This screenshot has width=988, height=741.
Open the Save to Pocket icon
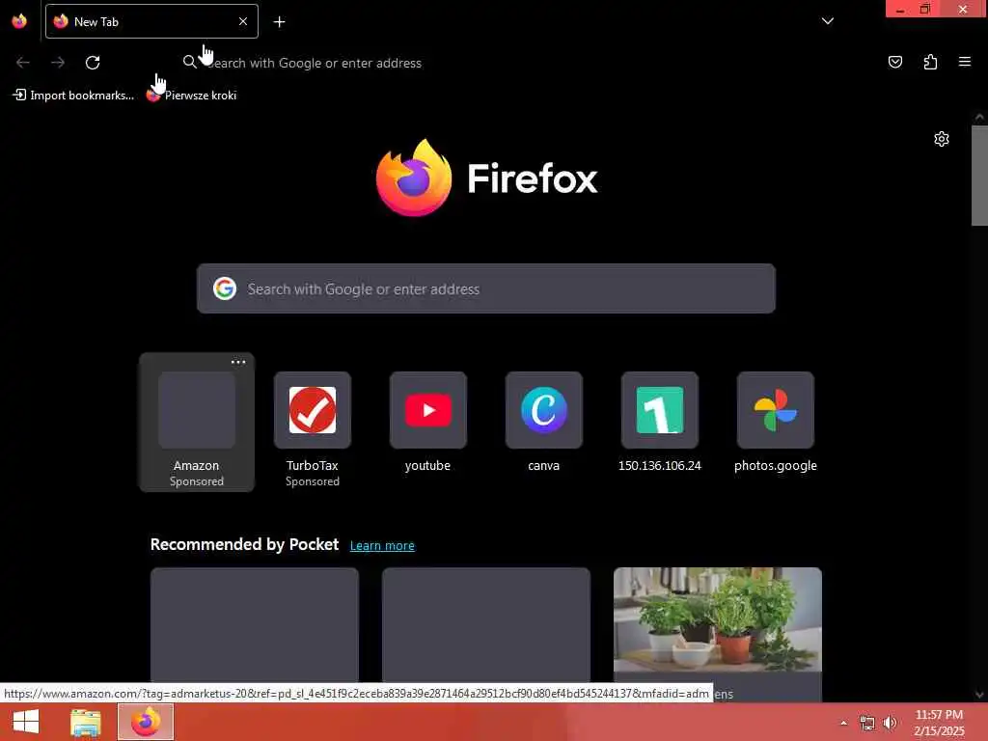pos(894,62)
